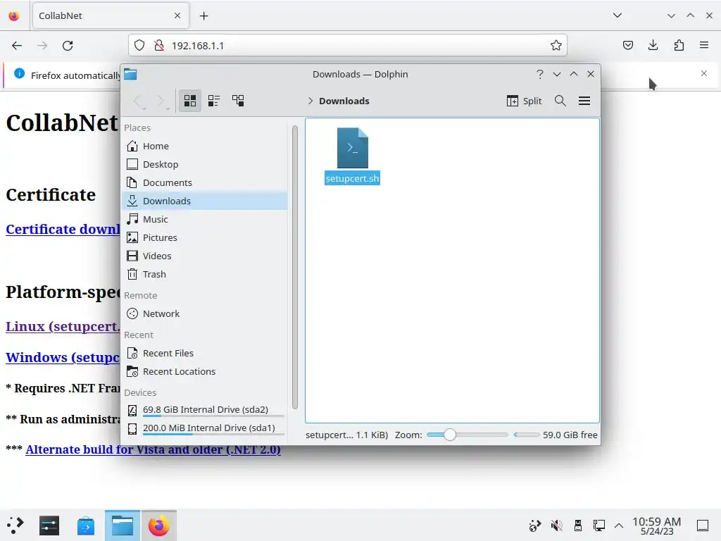
Task: Close the CollabNet tab
Action: (x=177, y=16)
